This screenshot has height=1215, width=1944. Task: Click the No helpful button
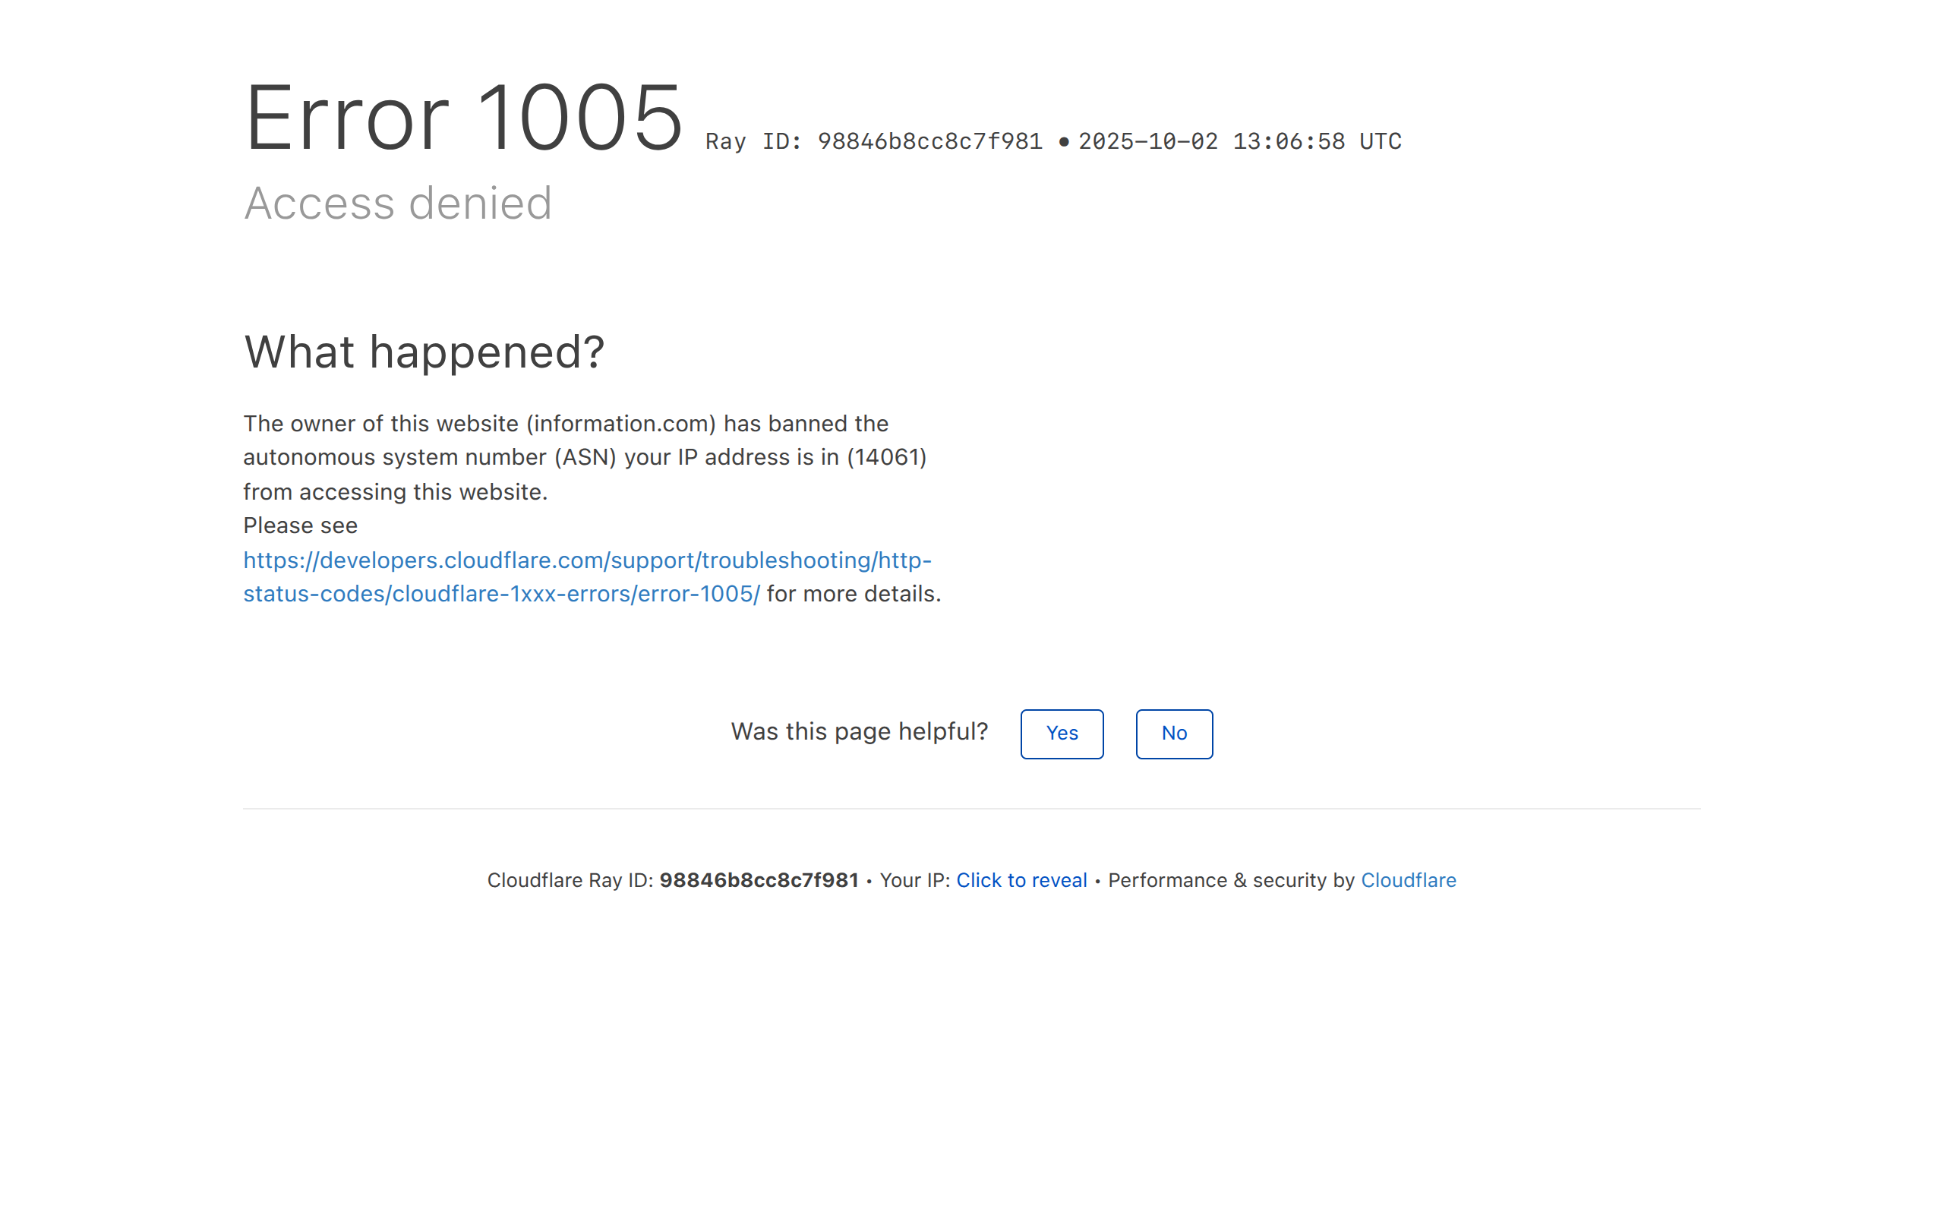(x=1174, y=734)
